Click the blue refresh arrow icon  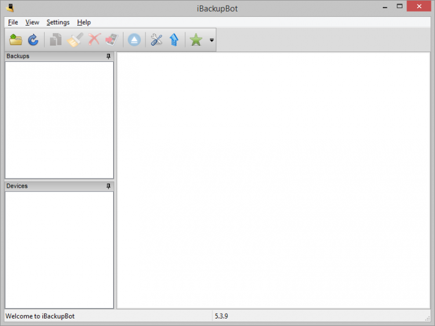point(33,39)
